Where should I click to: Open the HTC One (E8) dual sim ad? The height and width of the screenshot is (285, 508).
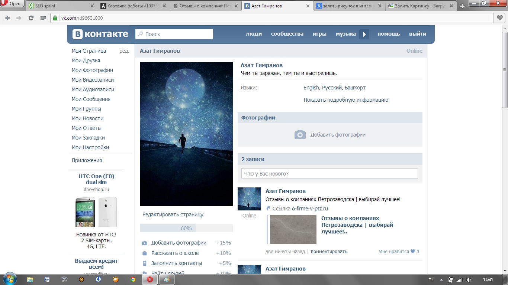pyautogui.click(x=96, y=179)
